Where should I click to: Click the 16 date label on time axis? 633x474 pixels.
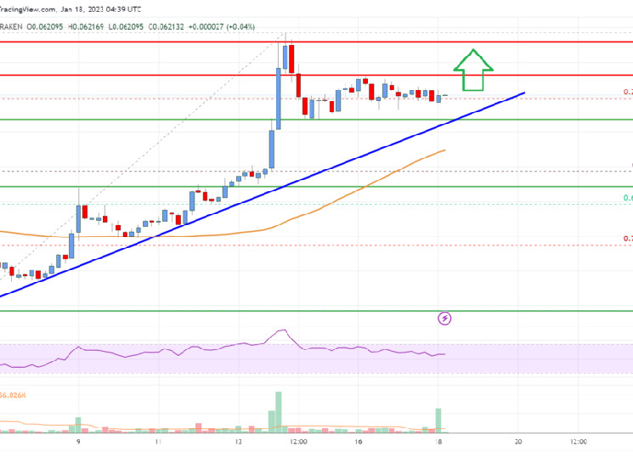click(x=358, y=442)
